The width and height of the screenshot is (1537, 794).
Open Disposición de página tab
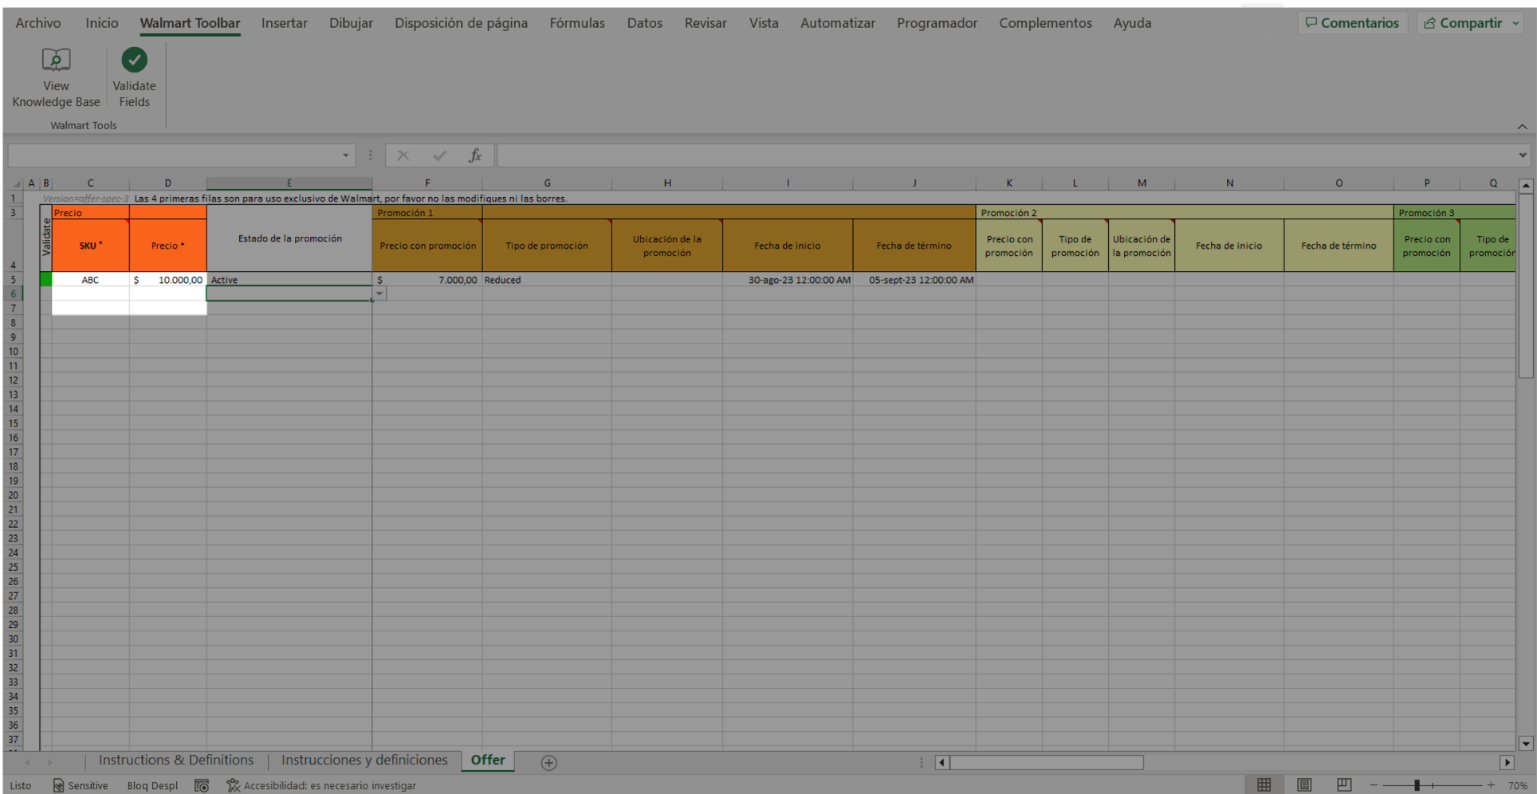(461, 23)
